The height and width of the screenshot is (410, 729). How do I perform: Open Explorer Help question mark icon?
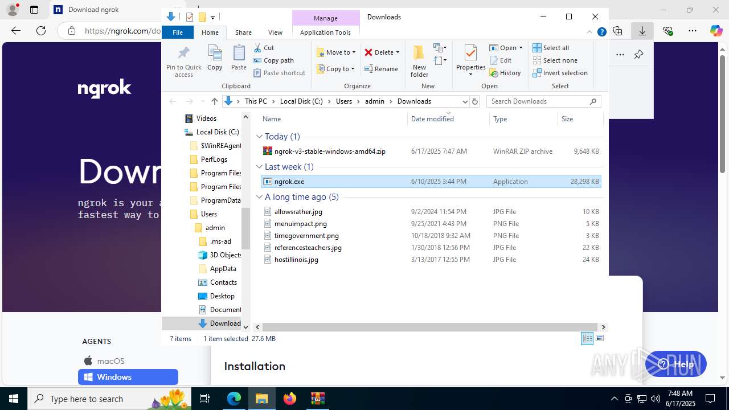pyautogui.click(x=601, y=32)
